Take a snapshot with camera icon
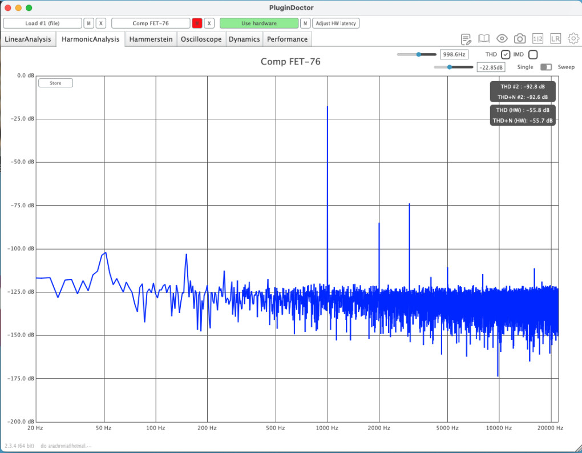Image resolution: width=582 pixels, height=453 pixels. [520, 39]
